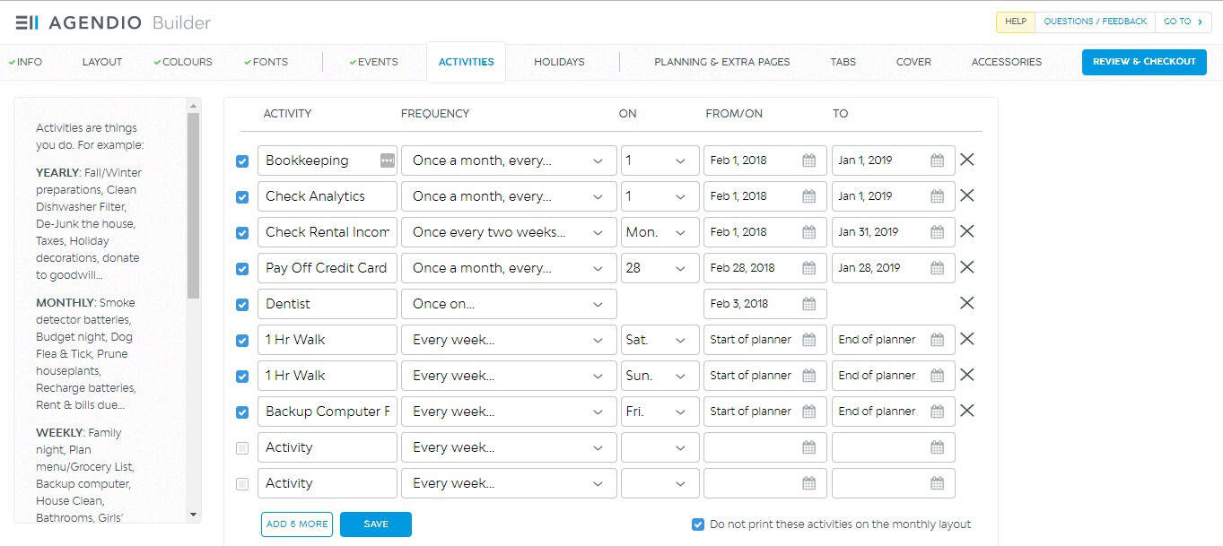1223x546 pixels.
Task: Open calendar icon beside Feb 28, 2018
Action: coord(808,268)
